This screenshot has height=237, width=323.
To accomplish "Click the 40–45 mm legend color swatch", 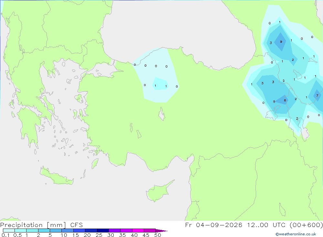I will coord(138,231).
